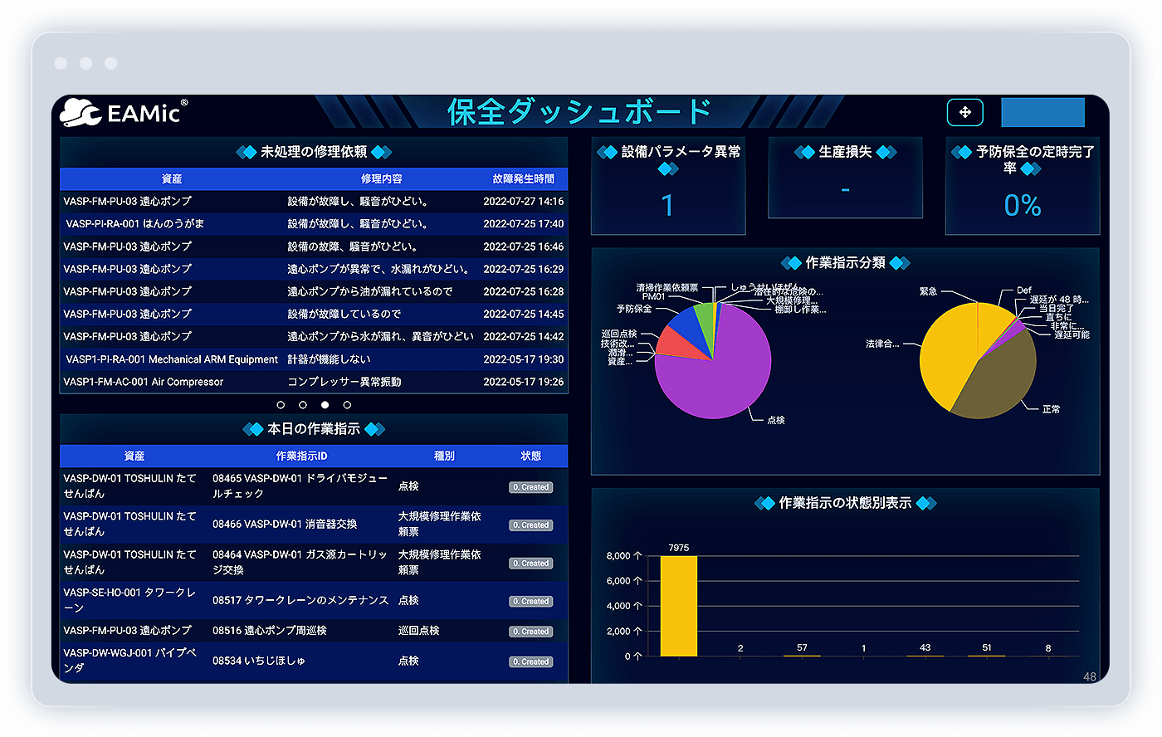Select the second carousel page dot
Screen dimensions: 1162x737
click(303, 405)
